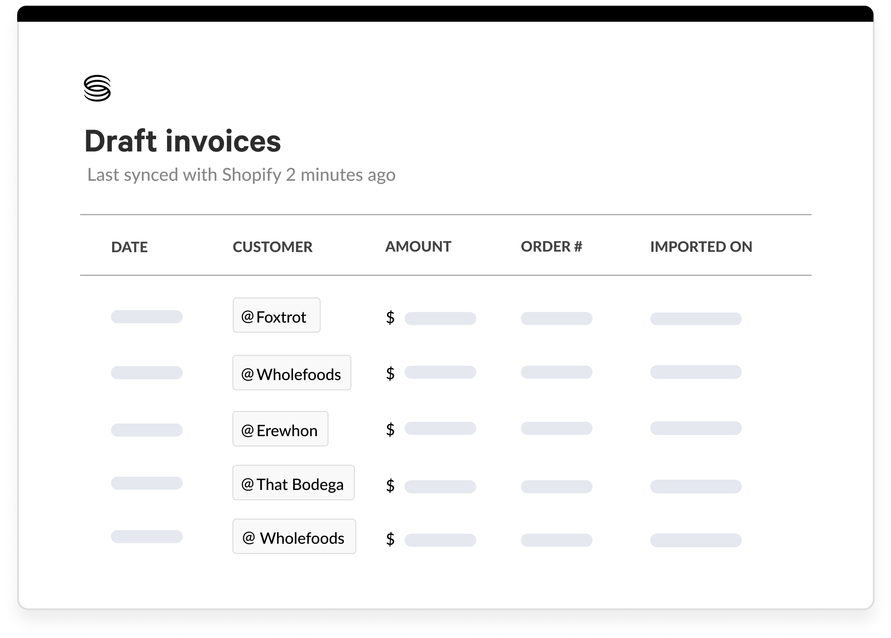
Task: Click the Erewhon row amount placeholder
Action: [x=440, y=428]
